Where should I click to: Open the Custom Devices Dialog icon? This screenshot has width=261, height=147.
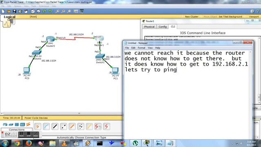point(82,11)
